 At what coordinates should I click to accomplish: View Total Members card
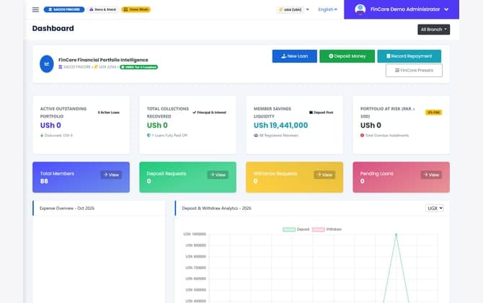(x=111, y=175)
